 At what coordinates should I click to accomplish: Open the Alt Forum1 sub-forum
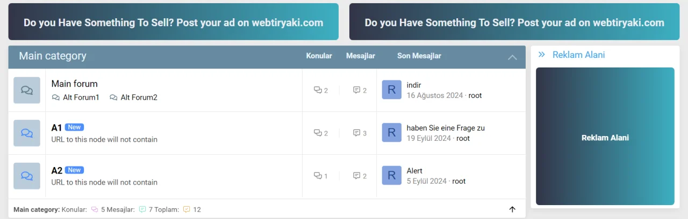pyautogui.click(x=81, y=97)
